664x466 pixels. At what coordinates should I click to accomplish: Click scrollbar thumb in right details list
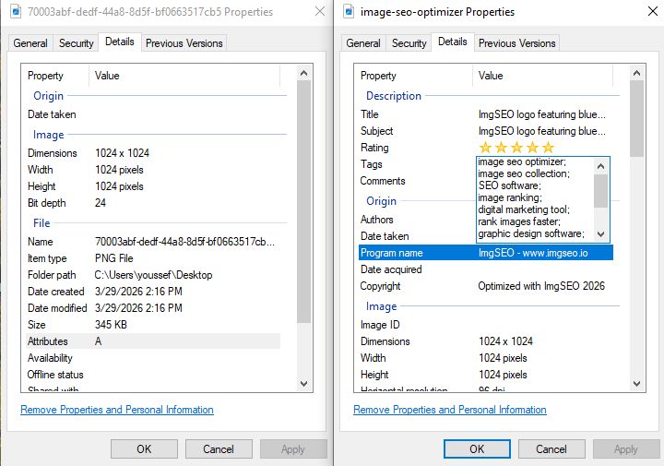[636, 119]
